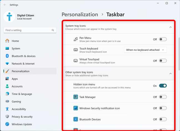Collapse the System tray icons section

coord(171,27)
